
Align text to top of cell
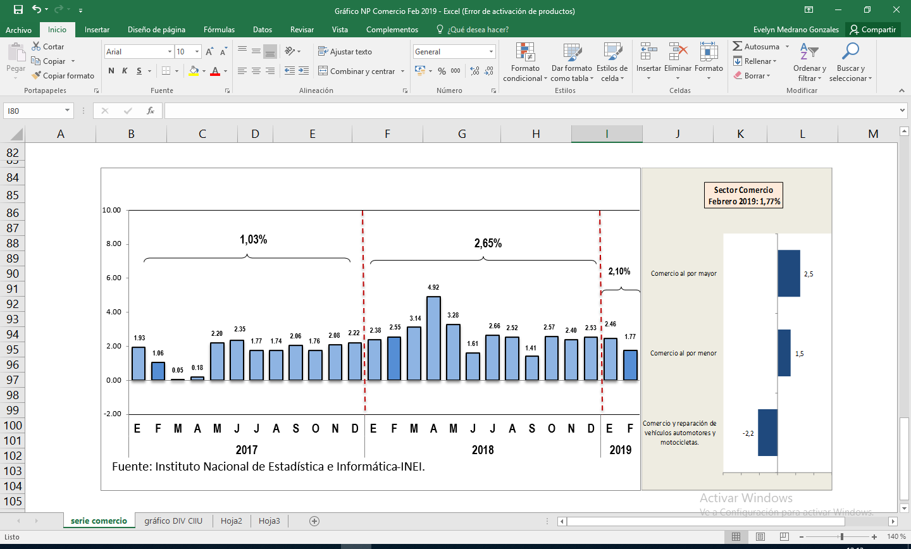pos(242,51)
